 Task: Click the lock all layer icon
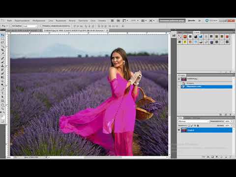pyautogui.click(x=198, y=125)
